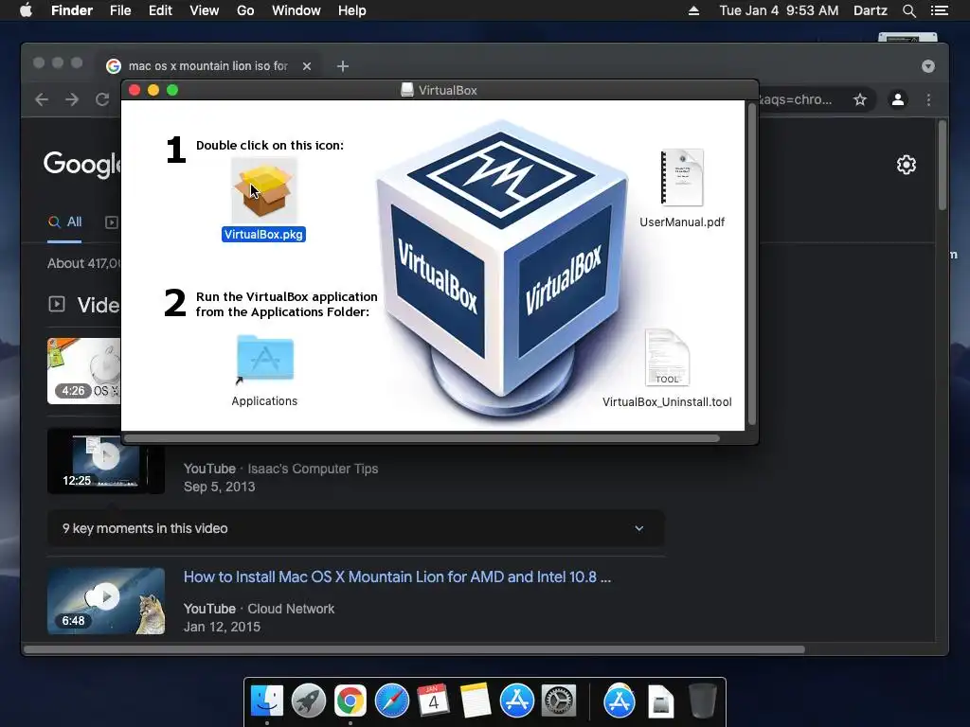Viewport: 970px width, 727px height.
Task: Bookmark this page with the star icon
Action: point(860,99)
